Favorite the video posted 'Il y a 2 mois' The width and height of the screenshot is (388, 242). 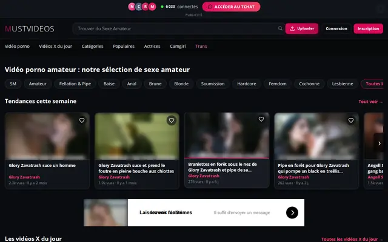(x=82, y=120)
